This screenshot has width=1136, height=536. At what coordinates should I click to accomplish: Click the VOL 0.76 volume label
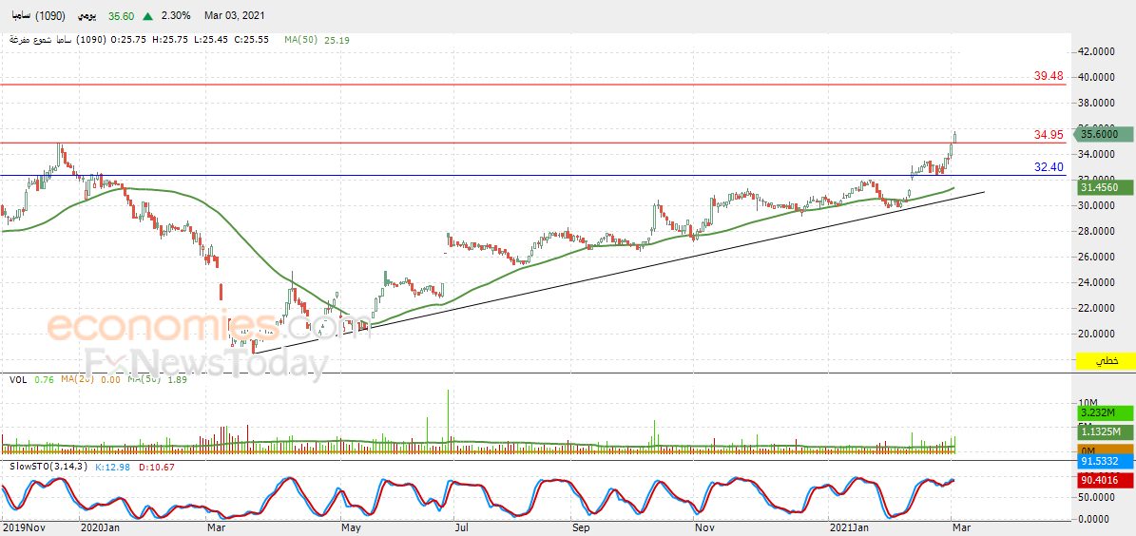31,379
